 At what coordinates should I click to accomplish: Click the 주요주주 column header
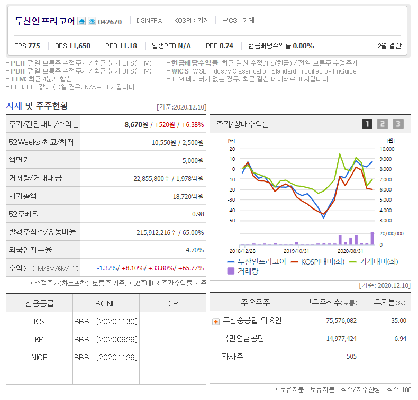click(256, 302)
